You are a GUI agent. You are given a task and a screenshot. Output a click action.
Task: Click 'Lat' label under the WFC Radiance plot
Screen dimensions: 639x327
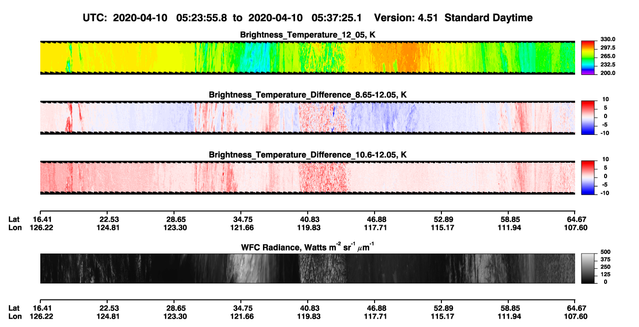[14, 308]
